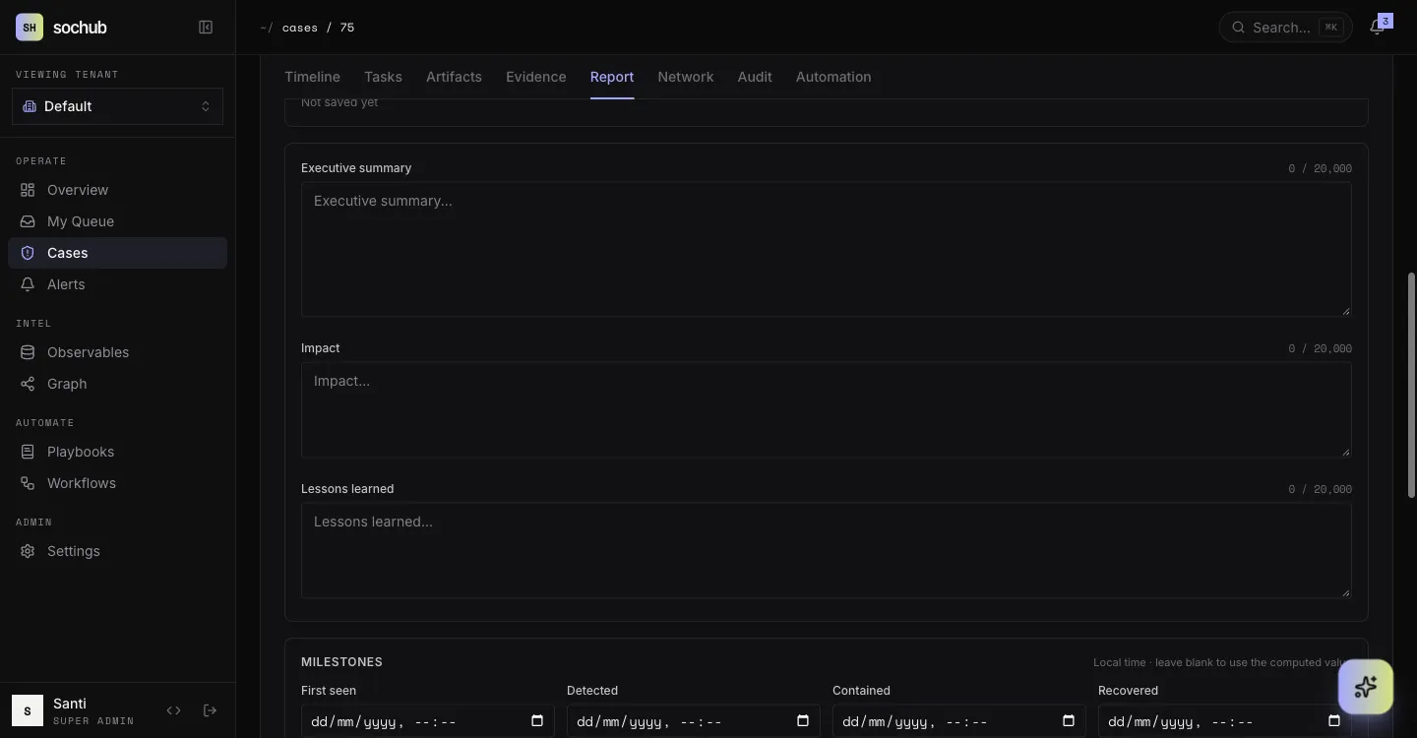Image resolution: width=1417 pixels, height=738 pixels.
Task: Click the sochub SH logo icon
Action: click(x=30, y=28)
